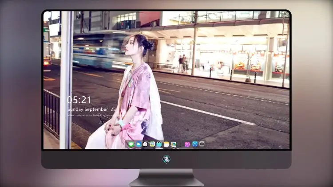Screen dimensions: 333x187
Task: Open the green Messages app in dock
Action: coord(131,144)
